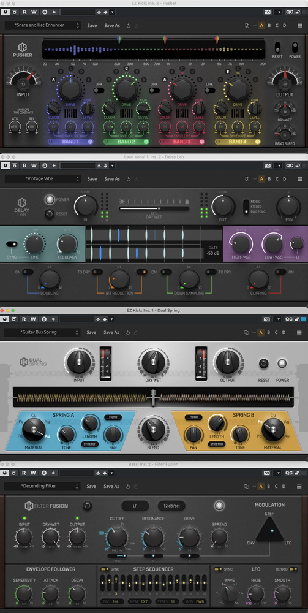This screenshot has height=613, width=308.
Task: Open the Pusher window hamburger menu
Action: click(x=300, y=25)
